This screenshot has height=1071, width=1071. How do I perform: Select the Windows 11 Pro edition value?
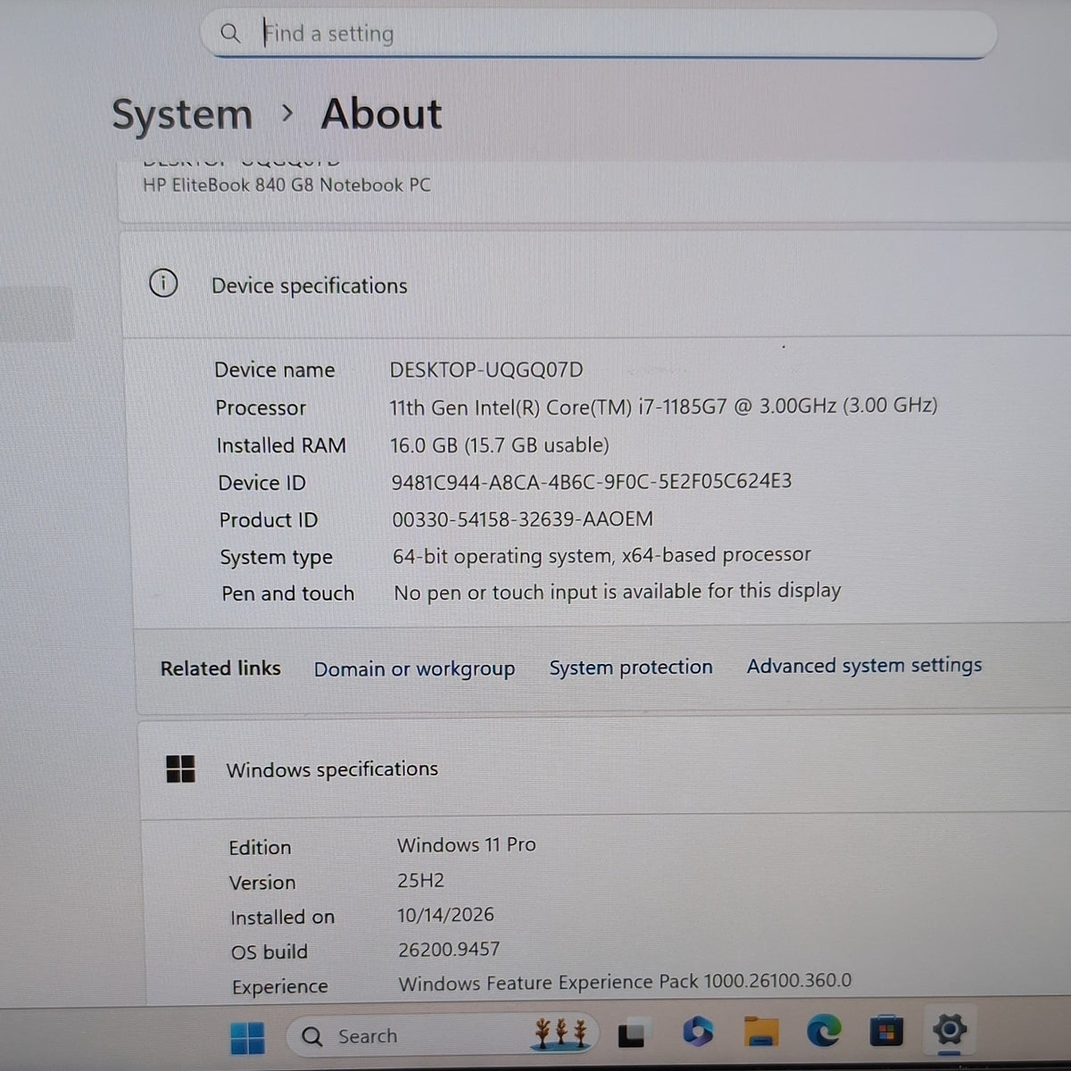[467, 844]
